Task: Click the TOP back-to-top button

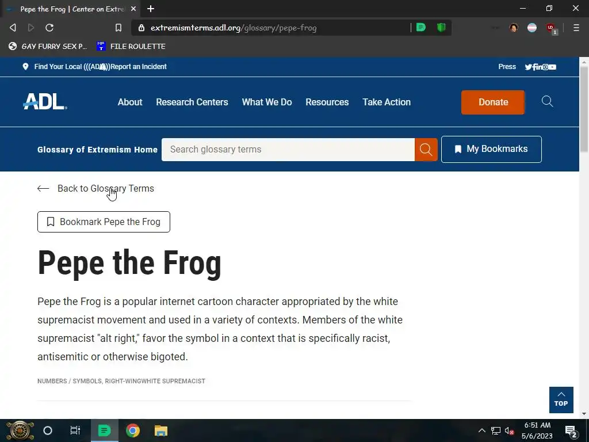Action: [x=561, y=400]
